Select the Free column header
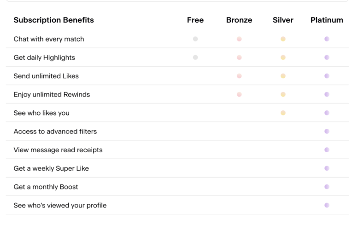Screen dimensions: 364x230 pos(195,20)
